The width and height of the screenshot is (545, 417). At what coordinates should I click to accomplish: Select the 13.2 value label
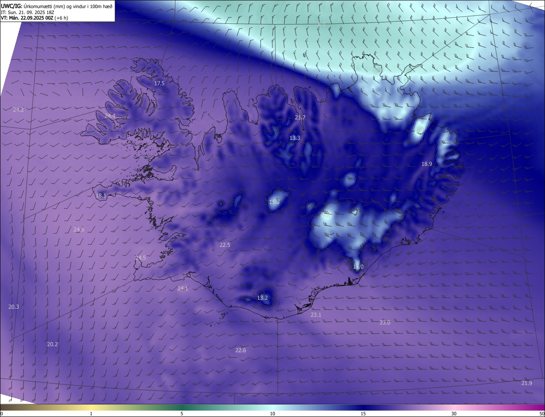coord(262,298)
